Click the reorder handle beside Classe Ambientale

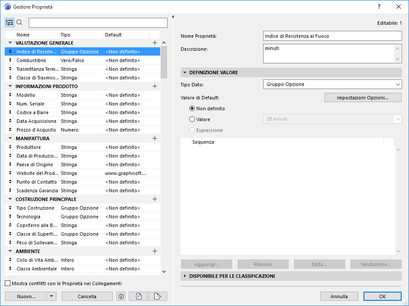pos(10,269)
